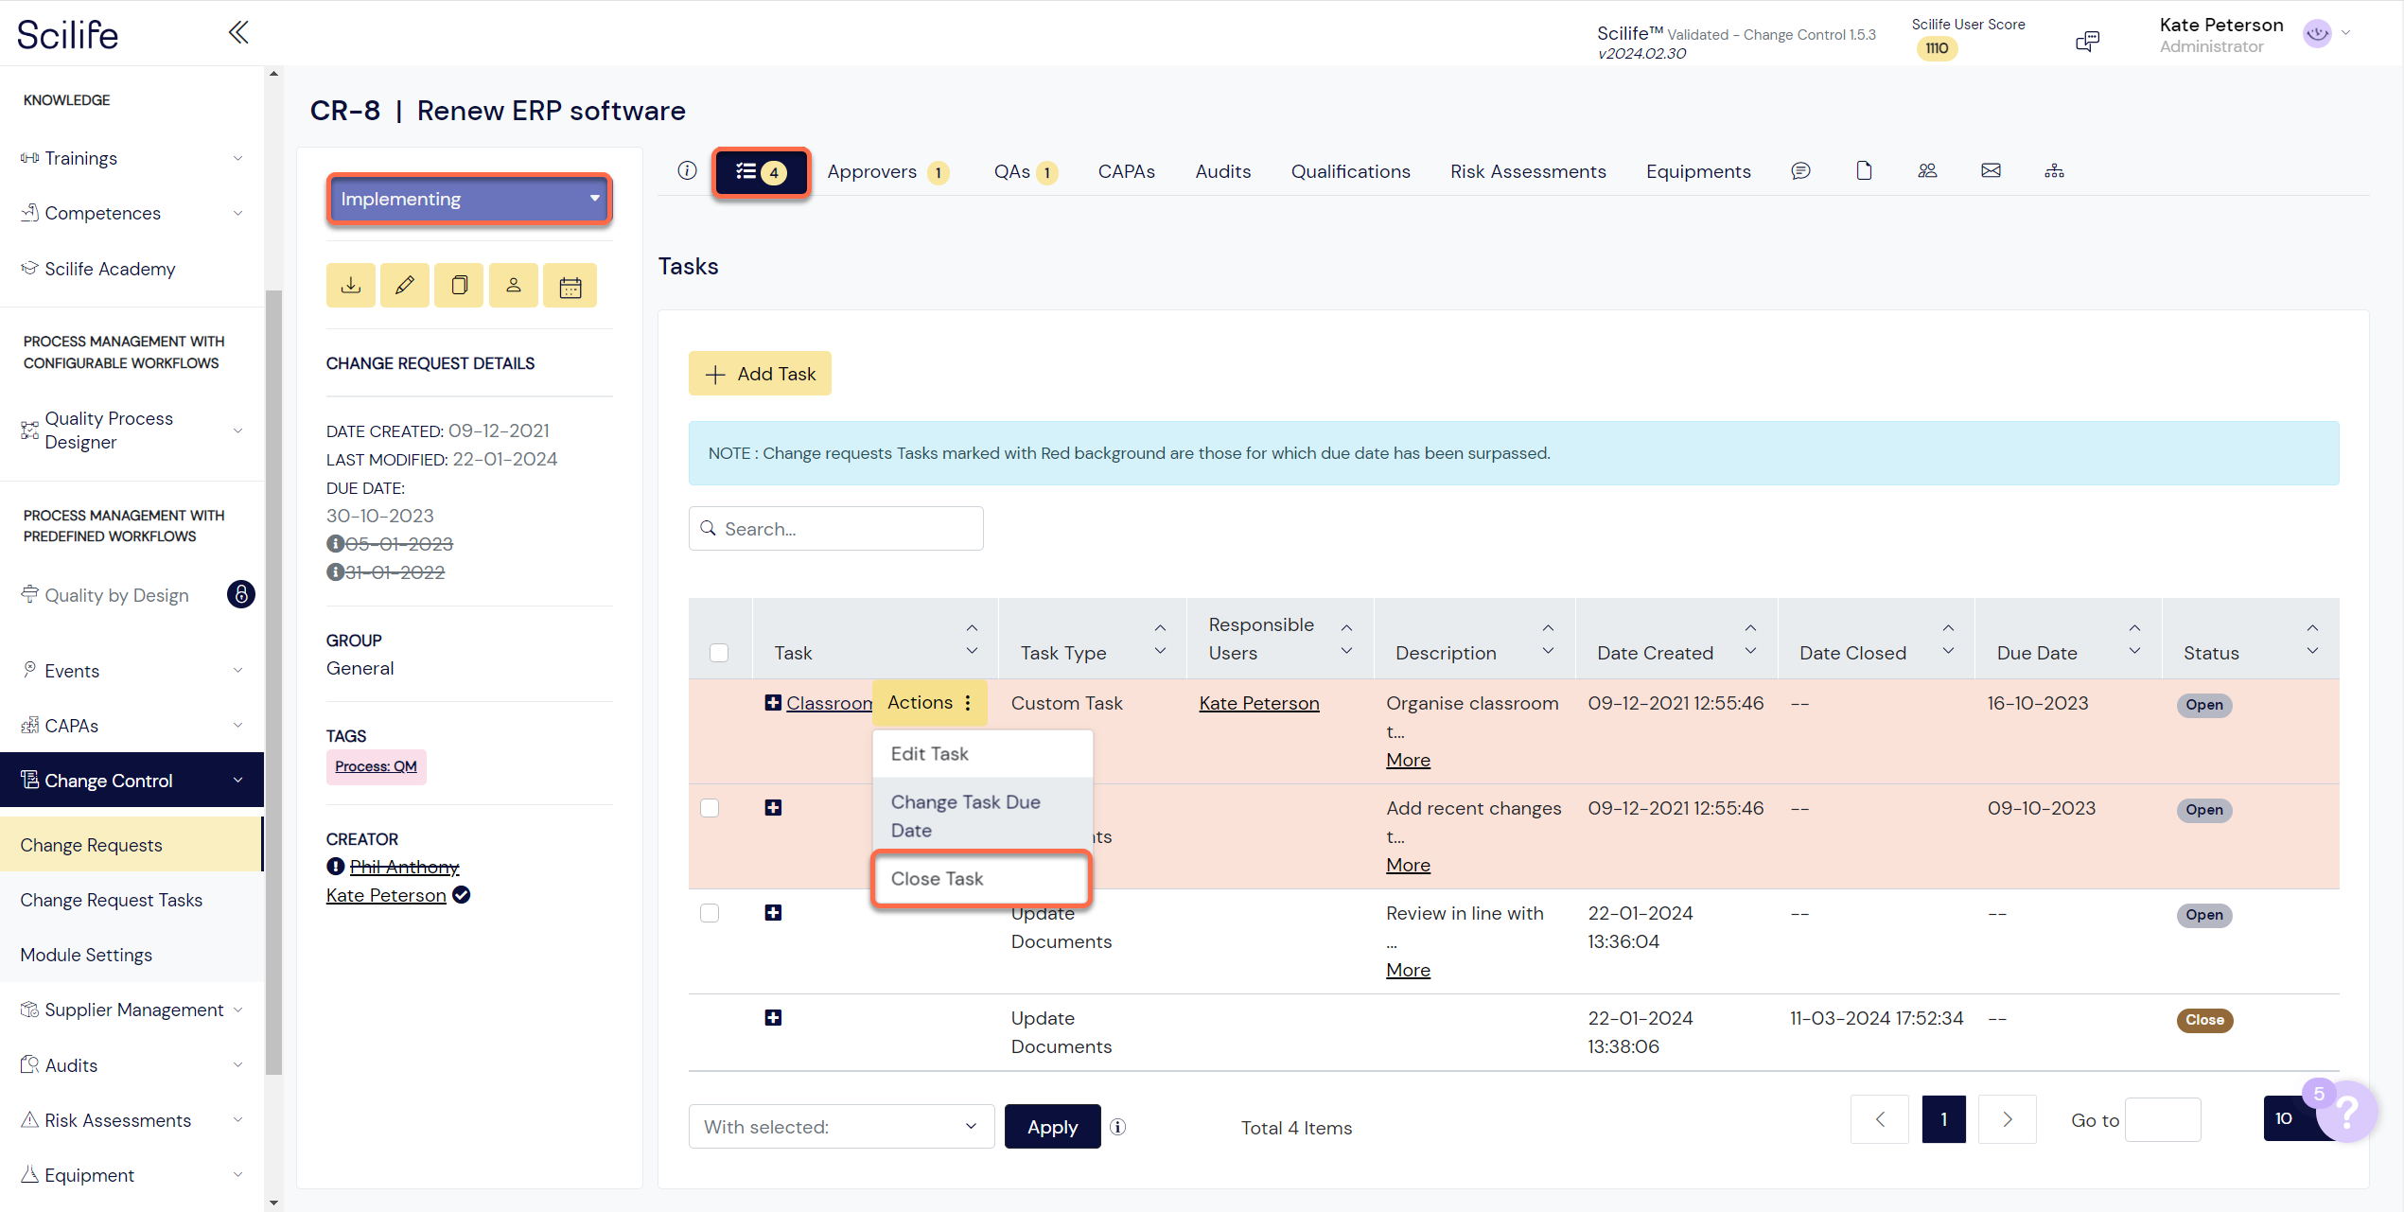2404x1212 pixels.
Task: Go to the previous page arrow
Action: 1880,1119
